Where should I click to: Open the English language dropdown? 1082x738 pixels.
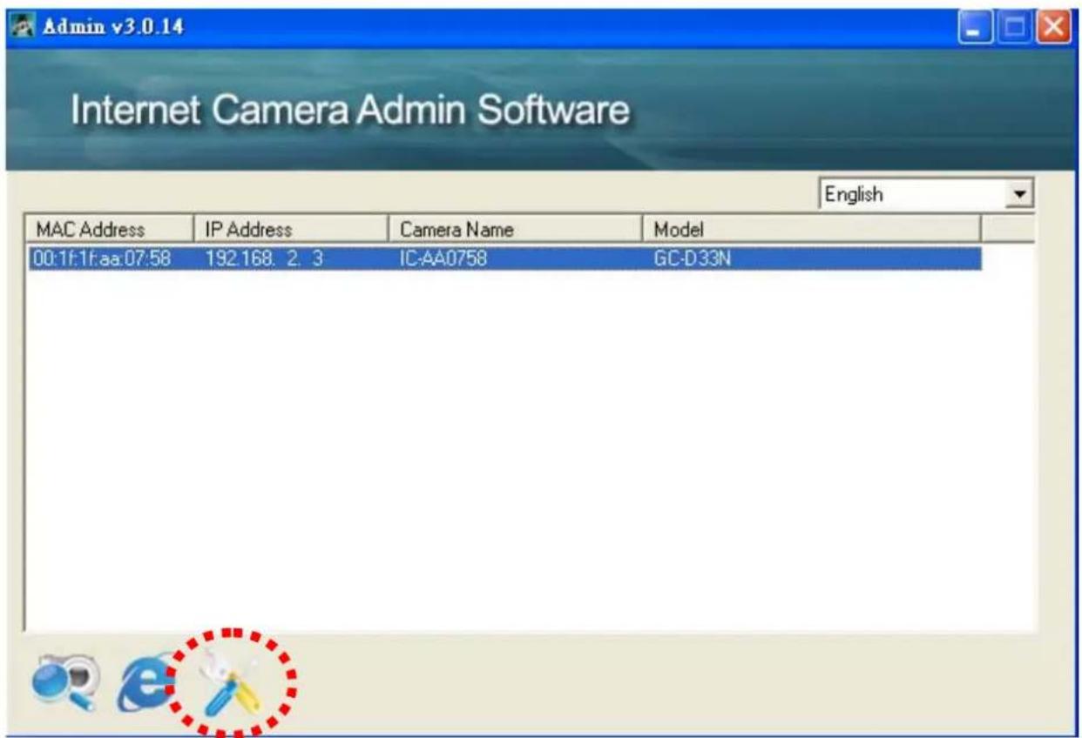pos(926,194)
